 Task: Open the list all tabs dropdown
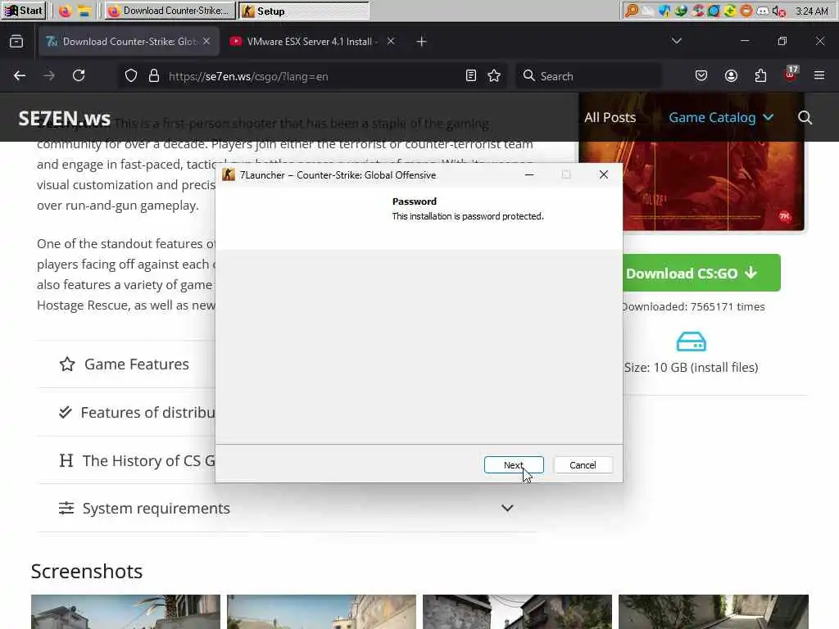[x=676, y=41]
